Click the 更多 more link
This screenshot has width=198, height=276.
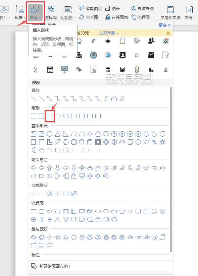[x=164, y=25]
